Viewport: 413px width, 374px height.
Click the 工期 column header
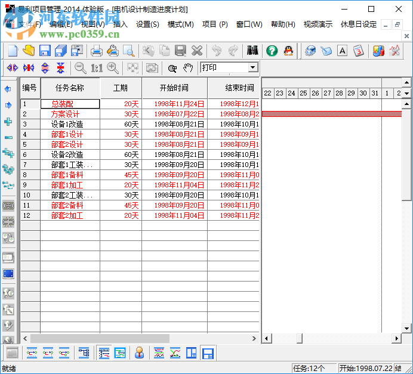[121, 88]
